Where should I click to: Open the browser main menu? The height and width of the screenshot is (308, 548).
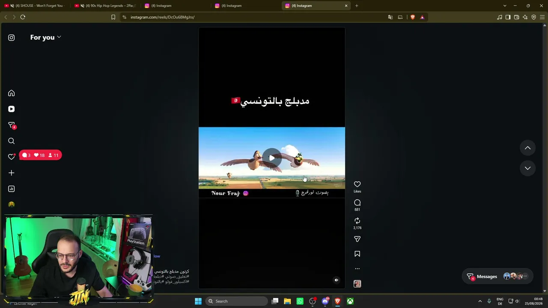[542, 17]
